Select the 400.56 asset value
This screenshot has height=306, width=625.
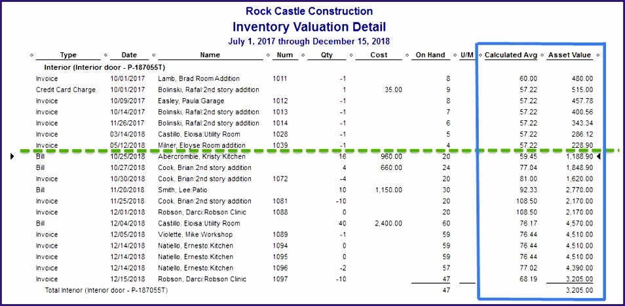pyautogui.click(x=582, y=112)
